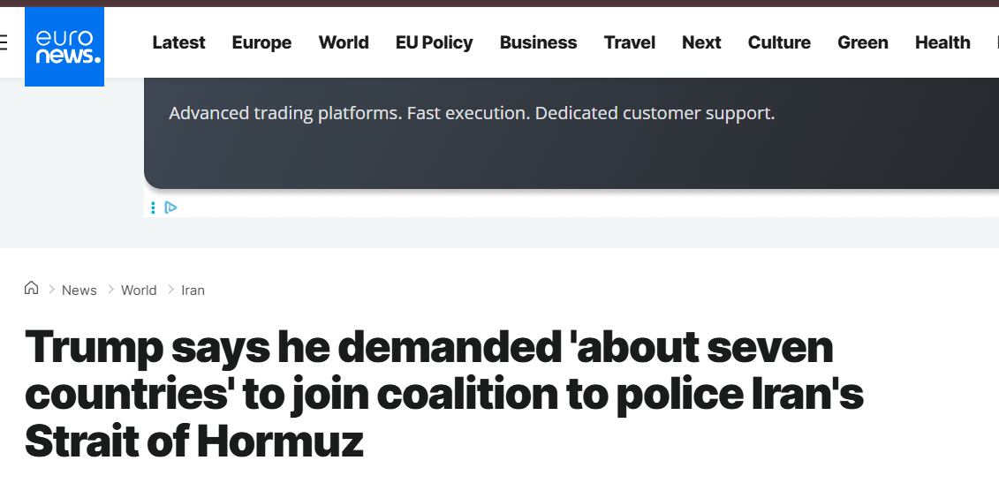
Task: Click the Trump Strait of Hormuz headline
Action: [x=443, y=394]
